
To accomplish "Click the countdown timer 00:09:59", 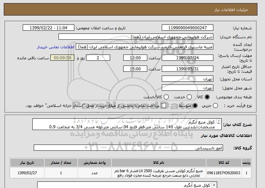I will pos(62,58).
